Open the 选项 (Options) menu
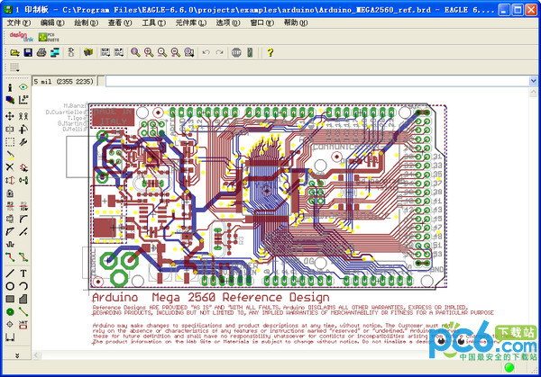541x377 pixels. coord(228,23)
